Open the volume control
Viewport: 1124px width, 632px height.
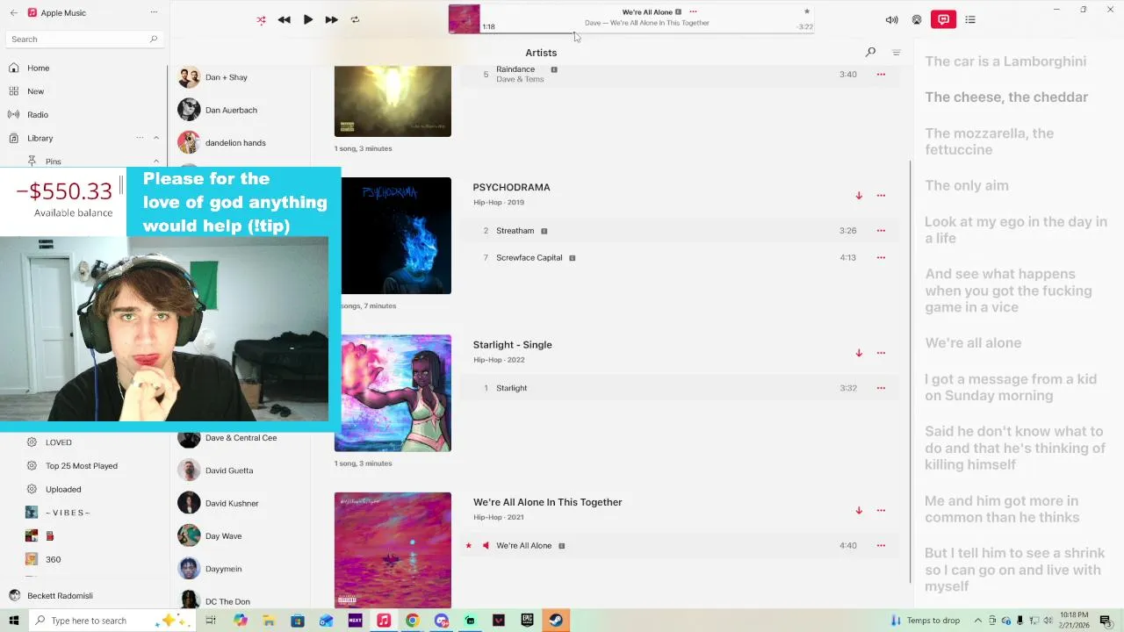pyautogui.click(x=891, y=19)
